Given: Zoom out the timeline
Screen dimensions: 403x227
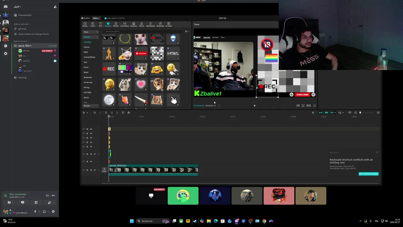Looking at the screenshot, I should pyautogui.click(x=355, y=113).
